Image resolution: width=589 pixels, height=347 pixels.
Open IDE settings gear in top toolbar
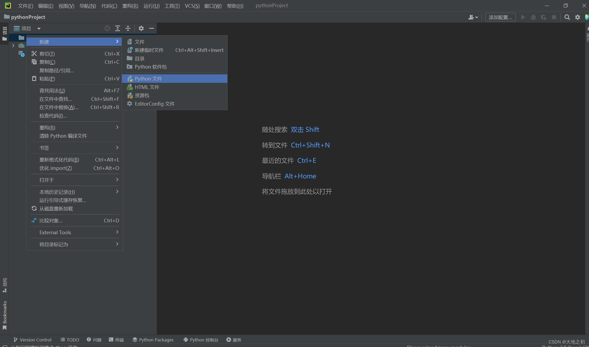click(x=578, y=17)
